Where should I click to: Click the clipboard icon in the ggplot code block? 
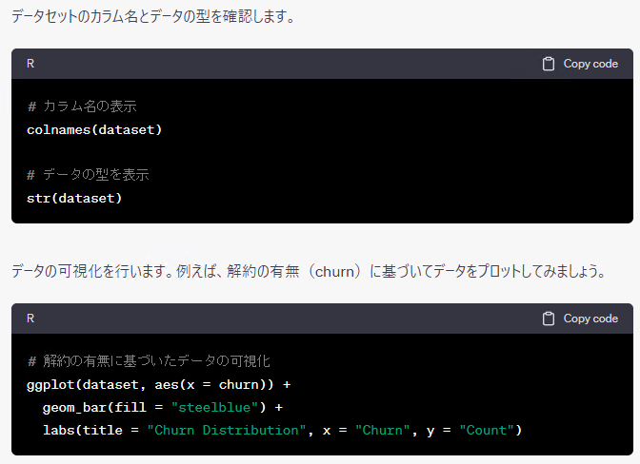click(549, 319)
